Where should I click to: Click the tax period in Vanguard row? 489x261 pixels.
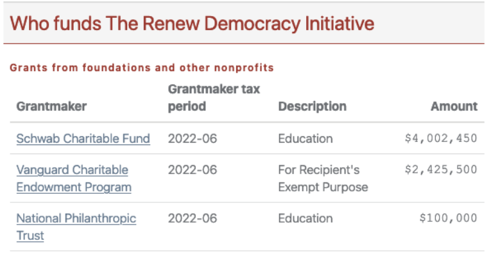pyautogui.click(x=193, y=170)
